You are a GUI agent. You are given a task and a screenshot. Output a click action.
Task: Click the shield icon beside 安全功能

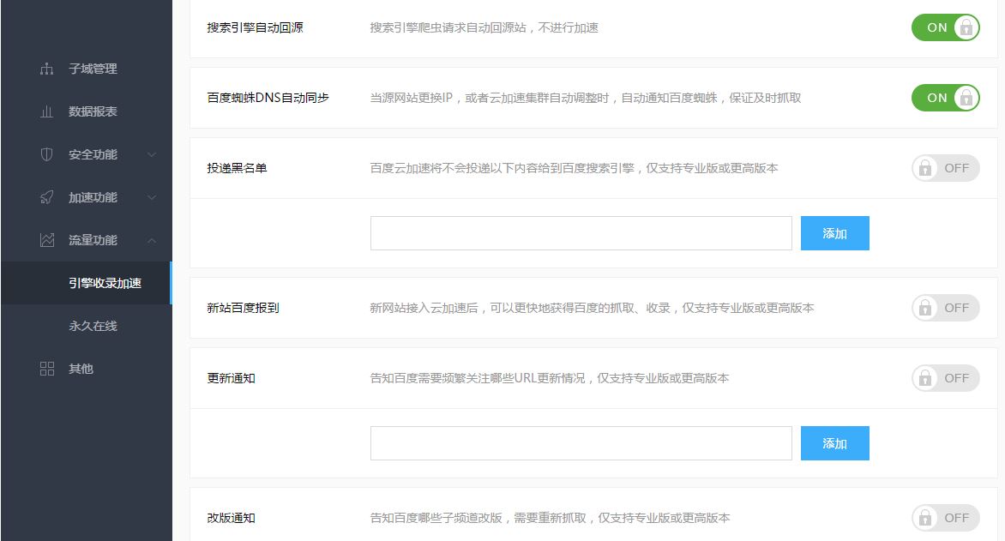46,154
